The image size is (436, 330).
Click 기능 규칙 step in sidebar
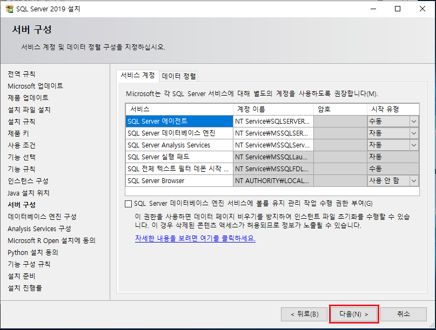tap(22, 169)
